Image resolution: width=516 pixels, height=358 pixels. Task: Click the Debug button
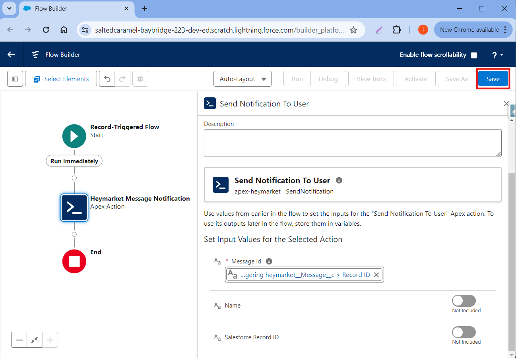click(328, 79)
